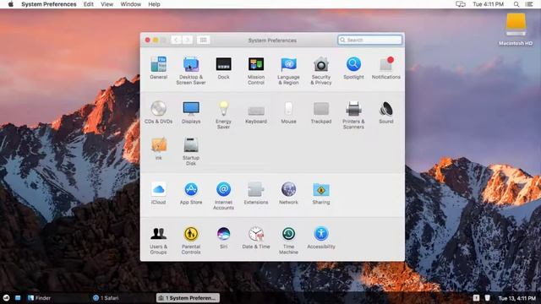Open Energy Saver pane
The height and width of the screenshot is (304, 541).
coord(223,115)
